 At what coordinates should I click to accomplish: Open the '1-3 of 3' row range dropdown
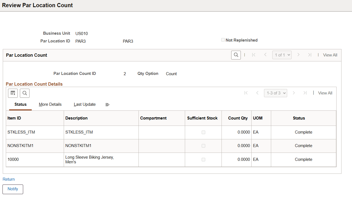275,93
